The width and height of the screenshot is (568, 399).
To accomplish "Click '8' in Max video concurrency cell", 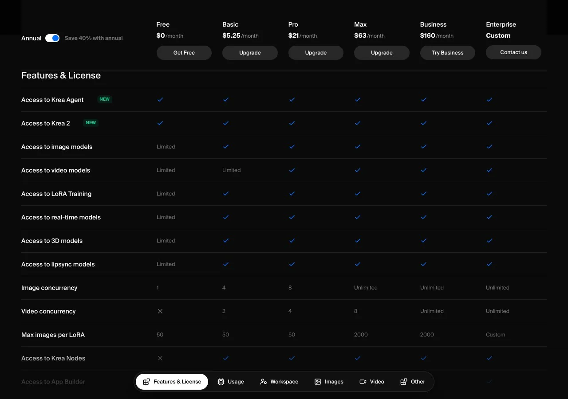I will pyautogui.click(x=356, y=311).
